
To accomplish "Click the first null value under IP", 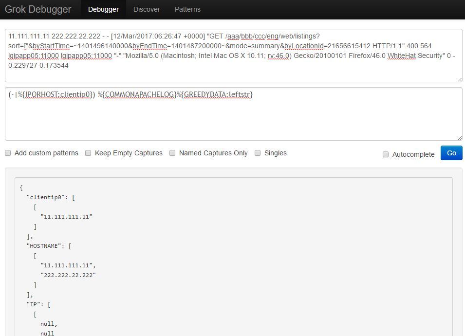I will coord(47,324).
